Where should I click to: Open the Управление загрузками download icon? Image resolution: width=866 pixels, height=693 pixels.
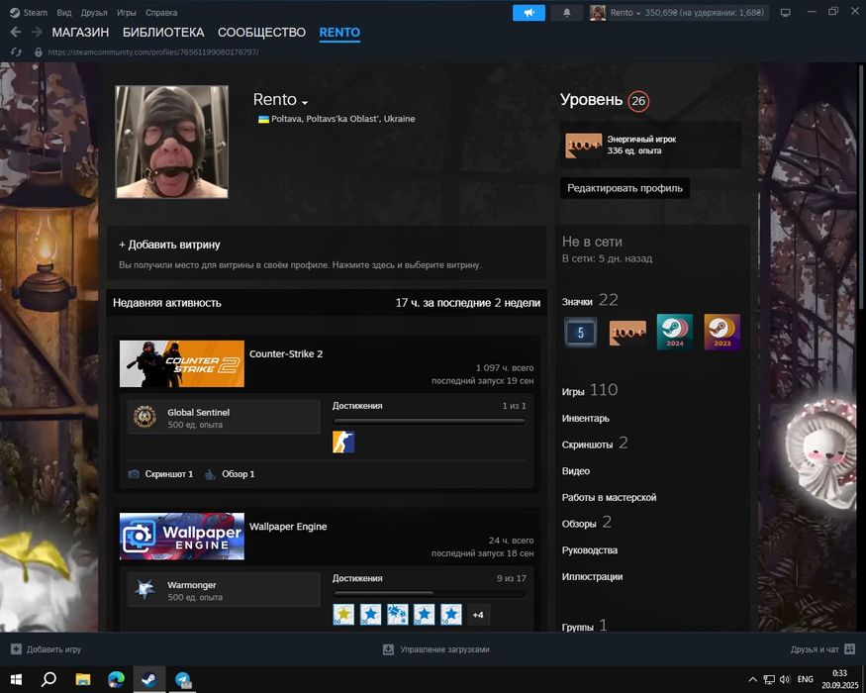(388, 649)
